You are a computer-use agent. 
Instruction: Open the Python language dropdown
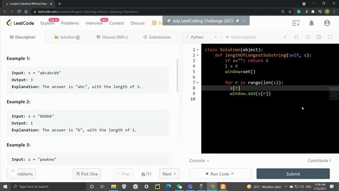(x=202, y=37)
